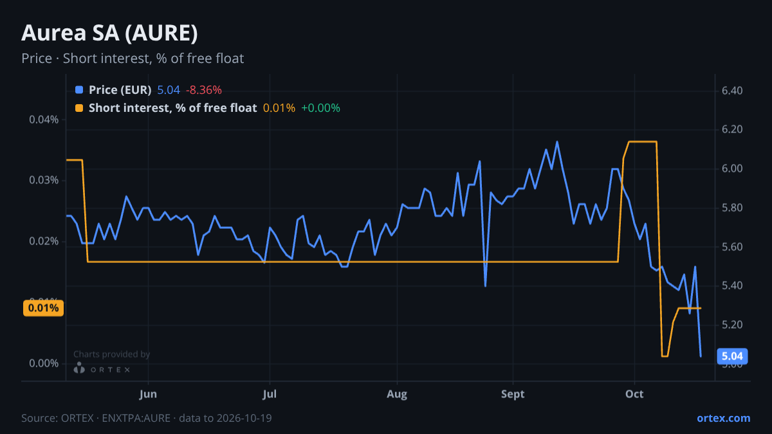Screen dimensions: 772x434
Task: Click the 5.20 right axis label
Action: (732, 325)
